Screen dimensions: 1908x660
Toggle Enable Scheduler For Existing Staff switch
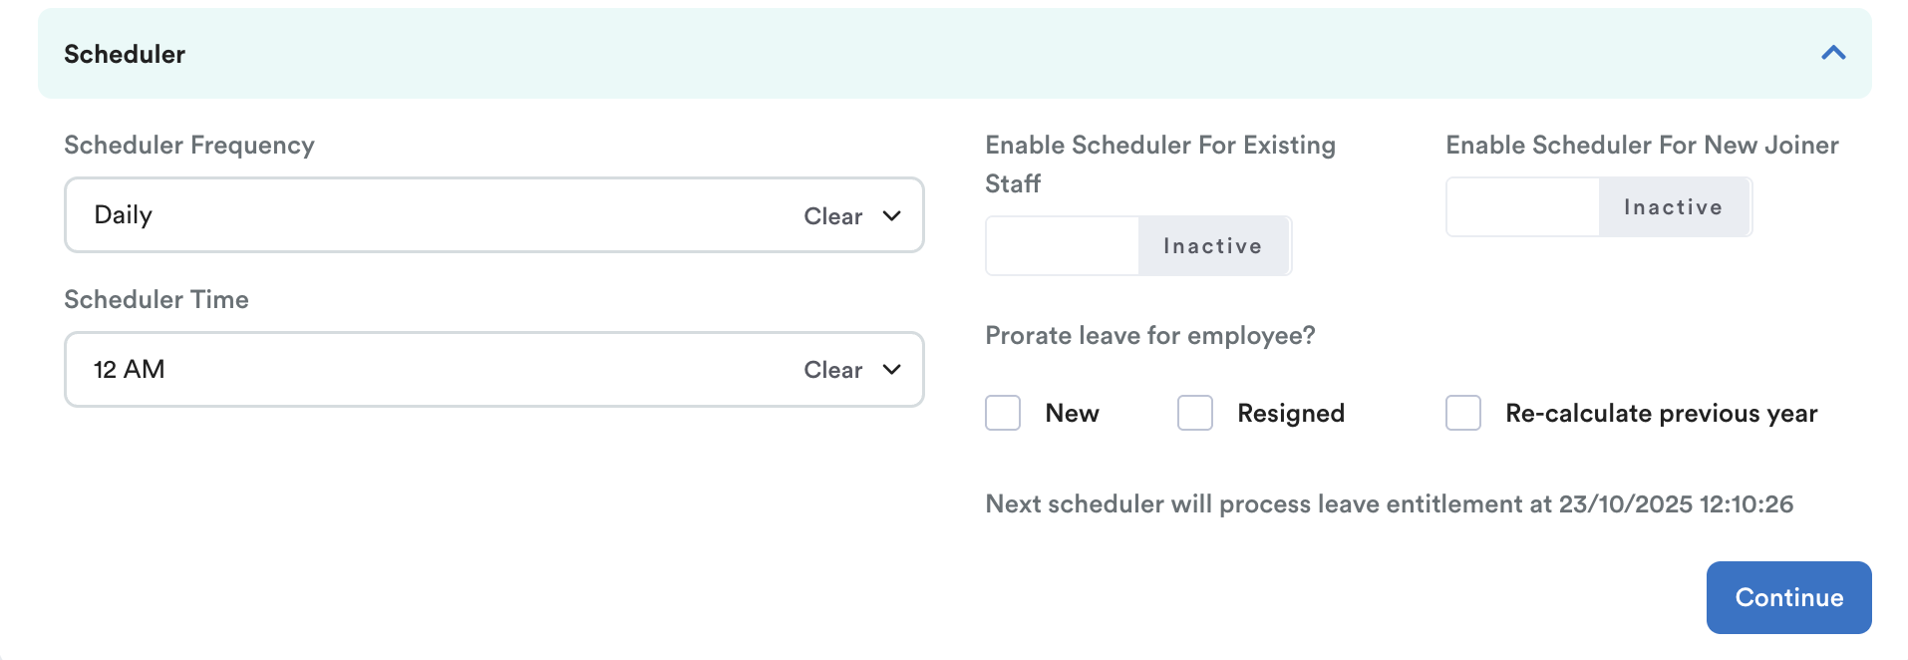pos(1137,246)
